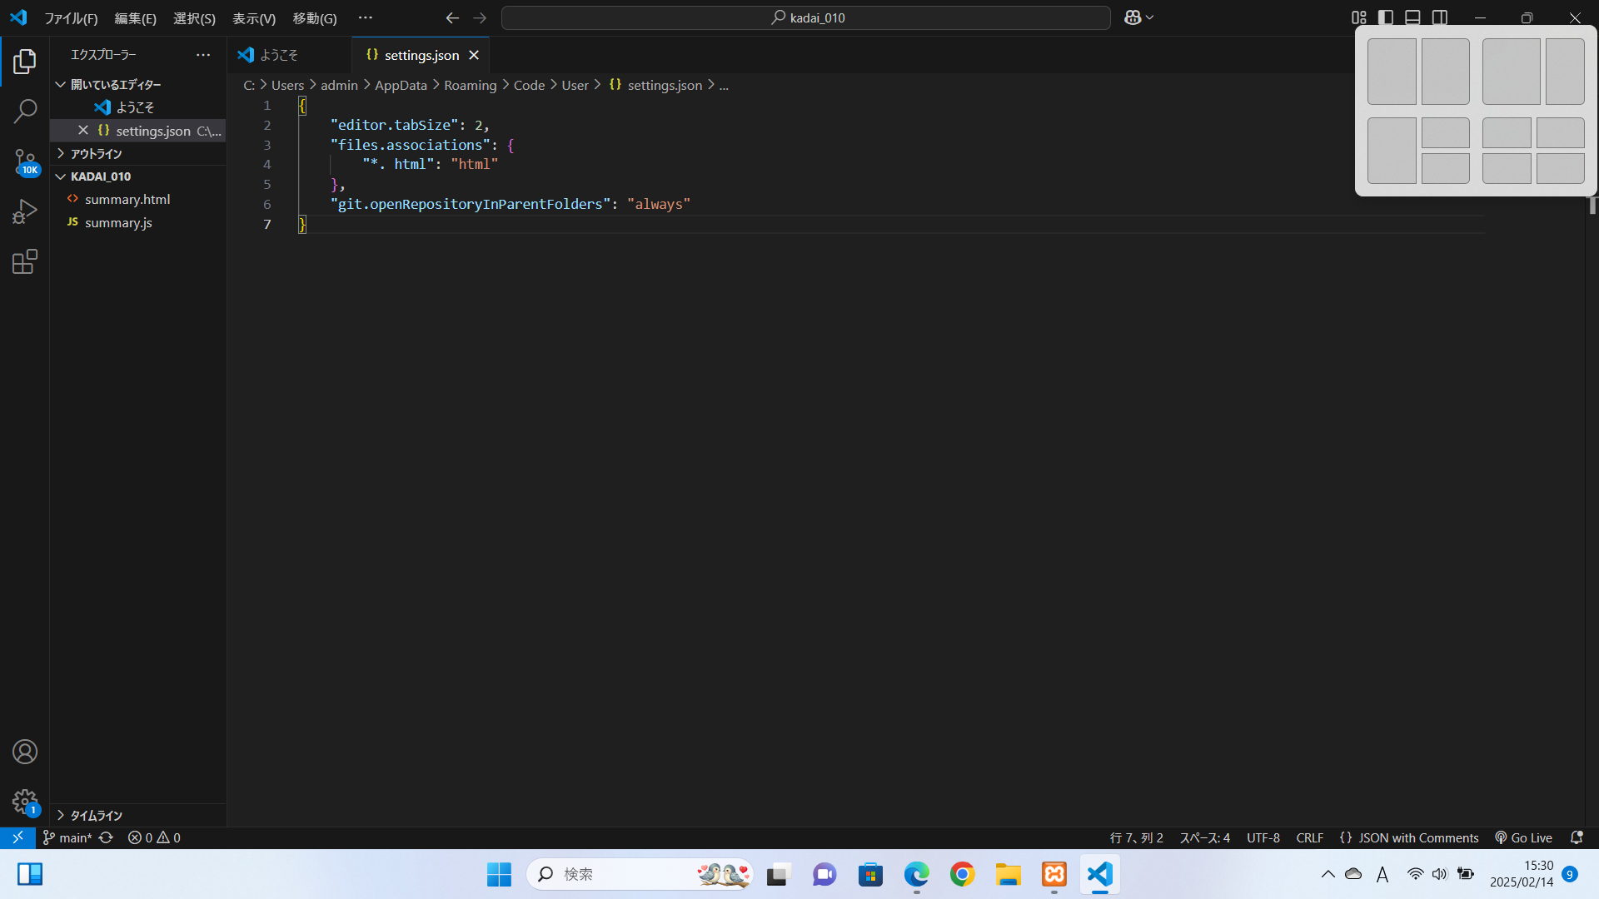
Task: Expand the アウトライン section
Action: 138,153
